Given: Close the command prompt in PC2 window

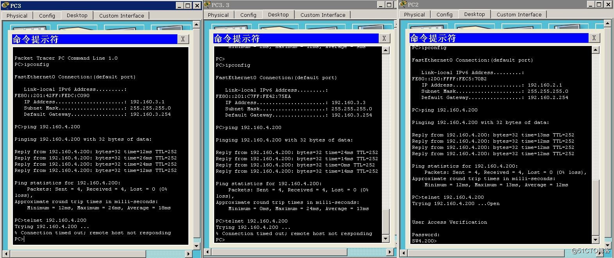Looking at the screenshot, I should pyautogui.click(x=594, y=38).
